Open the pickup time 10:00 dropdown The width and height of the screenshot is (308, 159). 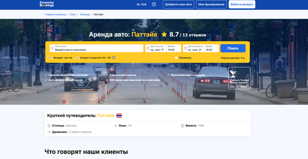[x=174, y=48]
